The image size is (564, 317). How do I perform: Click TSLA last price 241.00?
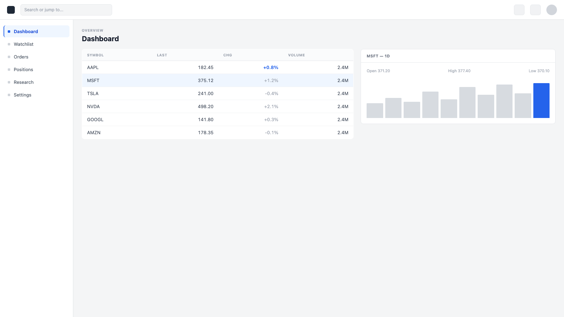point(206,93)
